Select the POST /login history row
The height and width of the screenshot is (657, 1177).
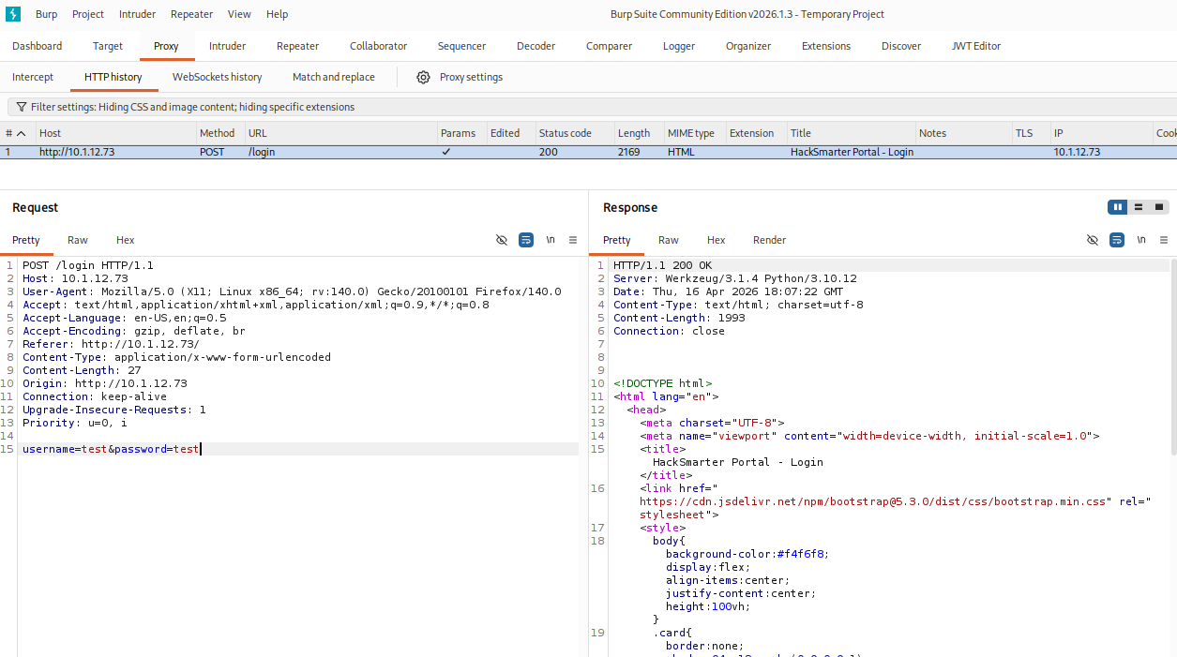375,152
